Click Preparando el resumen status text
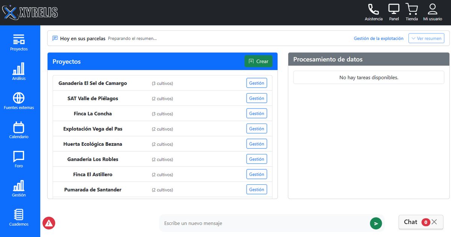451x237 pixels. 132,38
